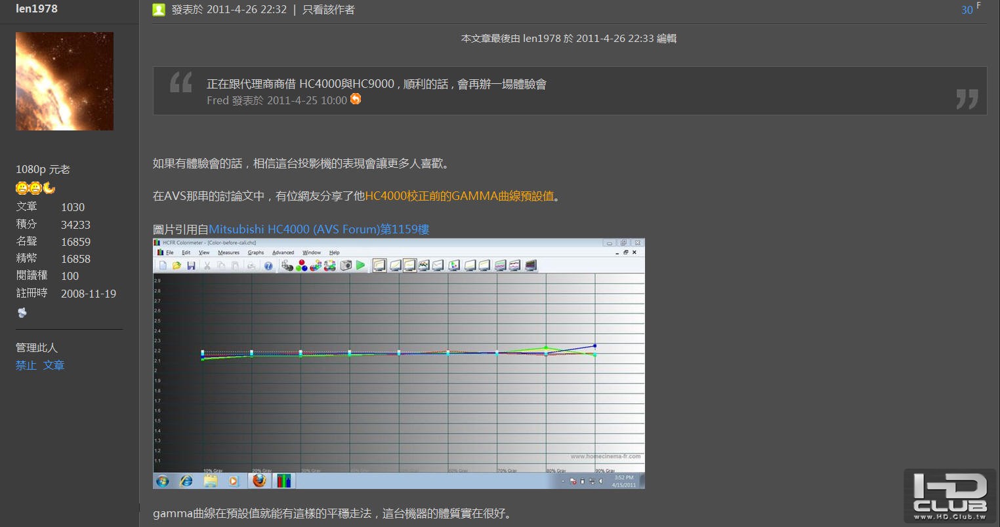Screen dimensions: 1000x527
Task: Open len1978 user profile link
Action: point(37,9)
